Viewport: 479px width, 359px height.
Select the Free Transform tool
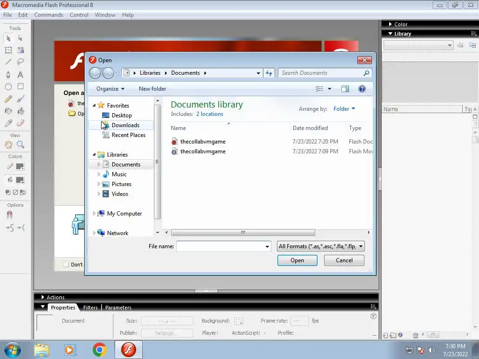(x=8, y=50)
